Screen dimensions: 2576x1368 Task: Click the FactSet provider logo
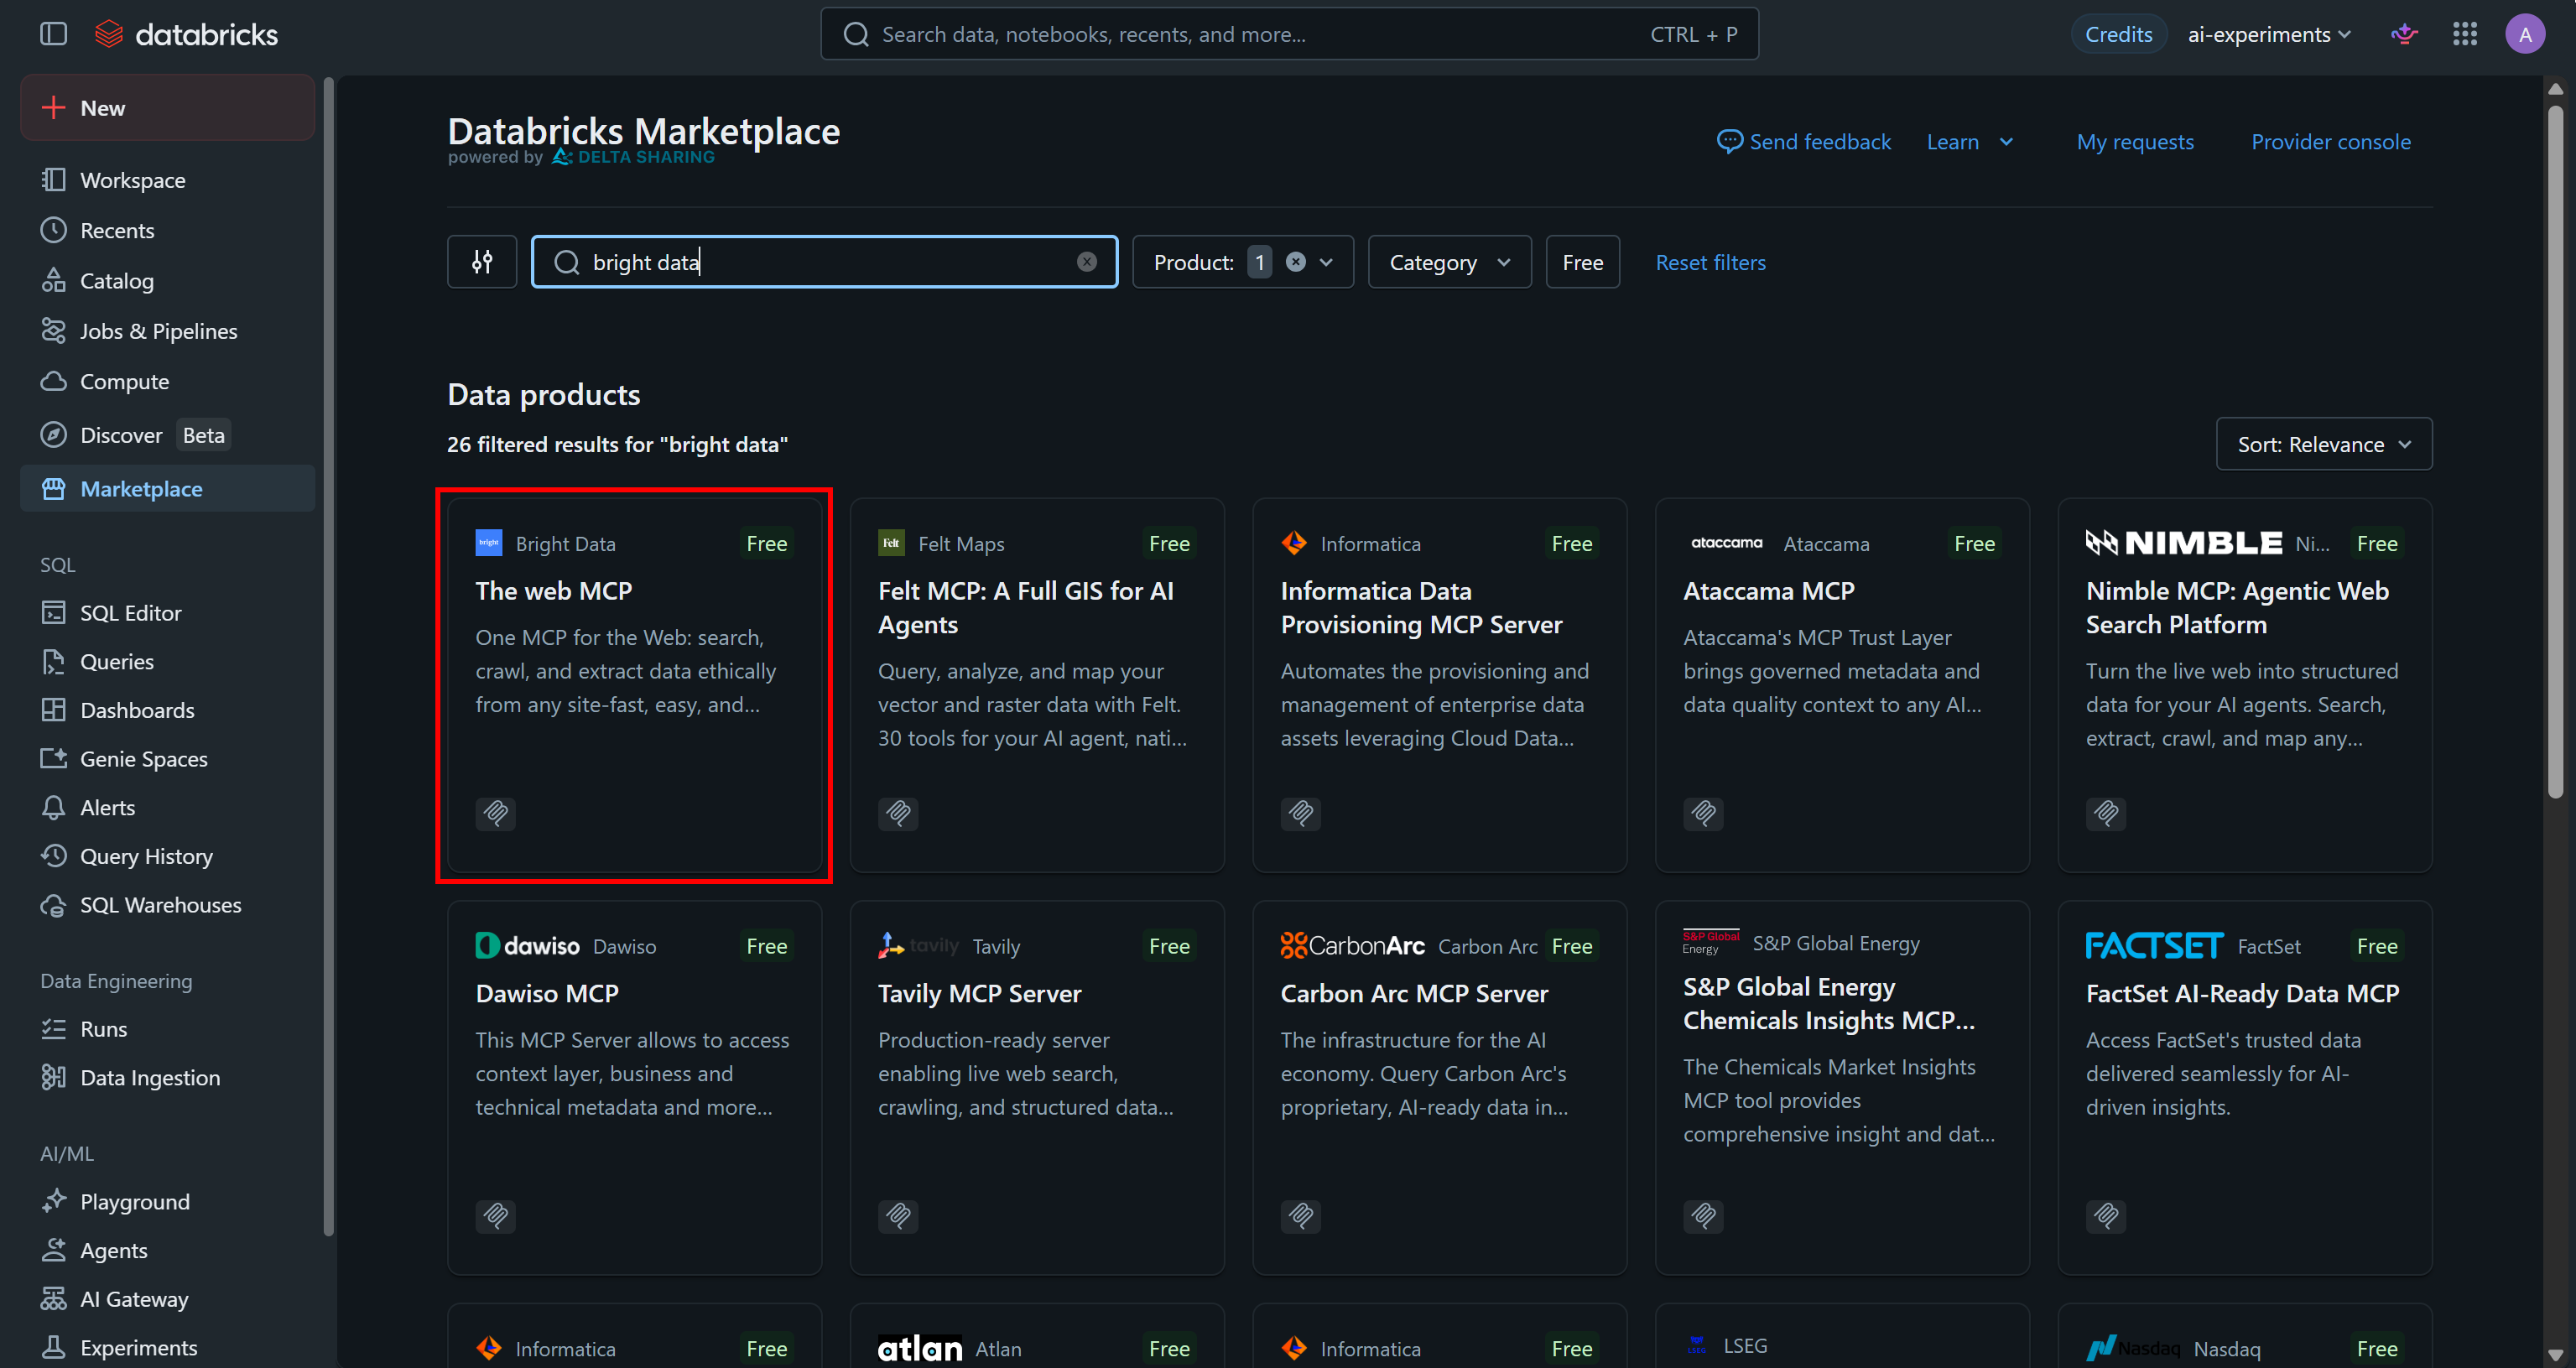point(2155,946)
